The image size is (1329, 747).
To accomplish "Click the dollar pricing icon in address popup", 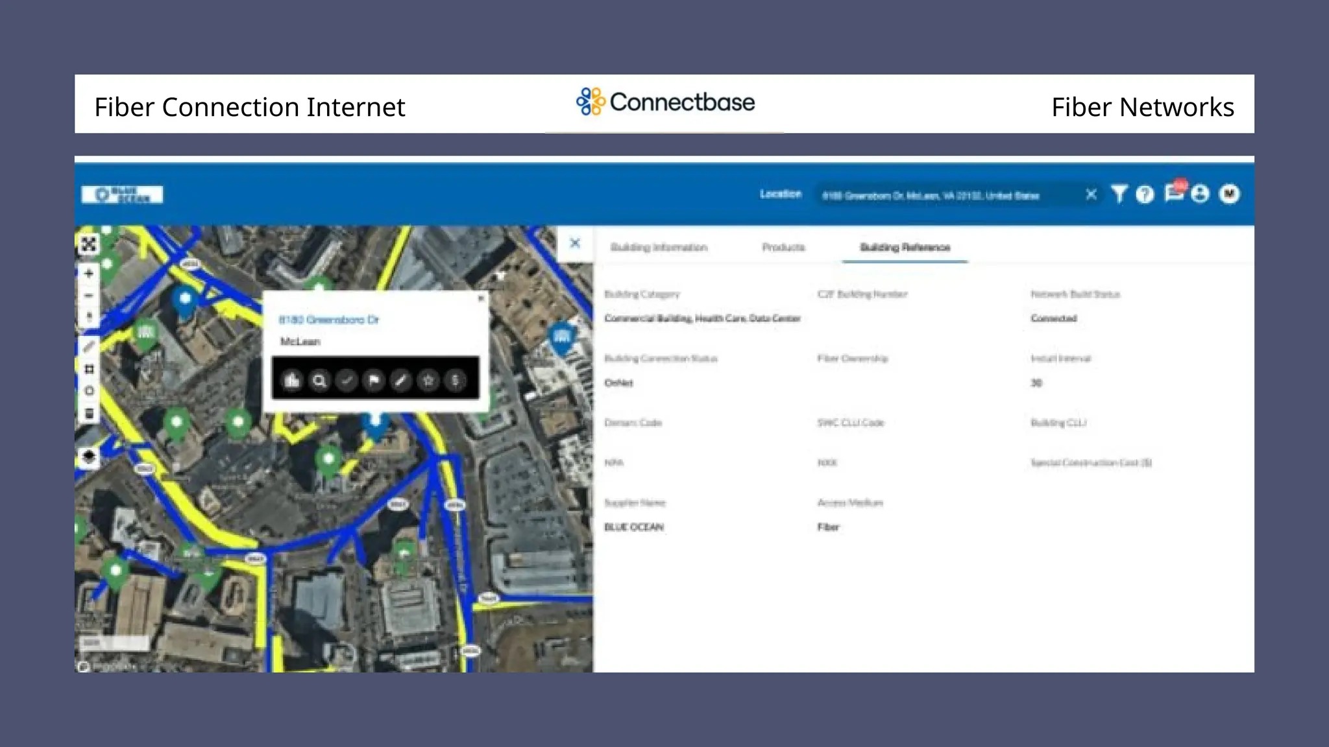I will (x=456, y=381).
